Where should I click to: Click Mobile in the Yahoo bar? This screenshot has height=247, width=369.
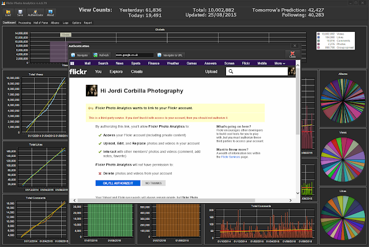262,63
